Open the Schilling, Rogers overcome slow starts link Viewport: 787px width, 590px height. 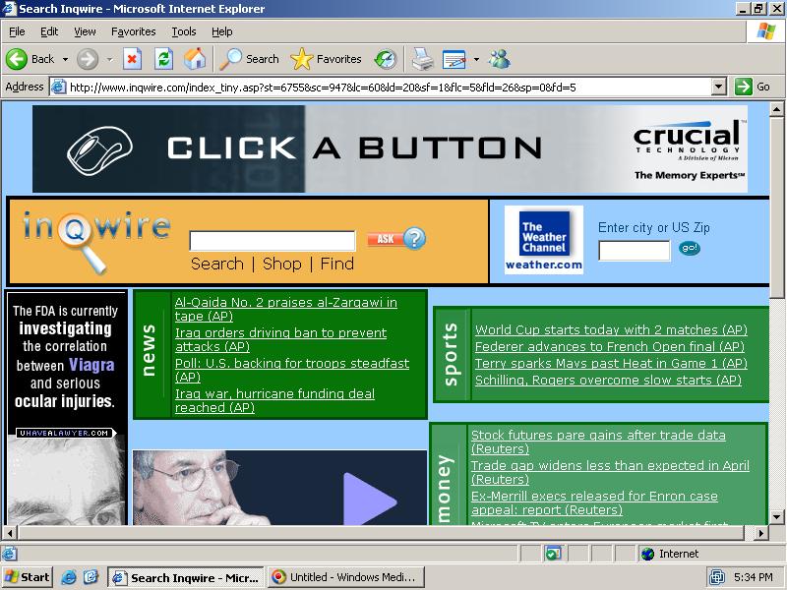coord(608,380)
